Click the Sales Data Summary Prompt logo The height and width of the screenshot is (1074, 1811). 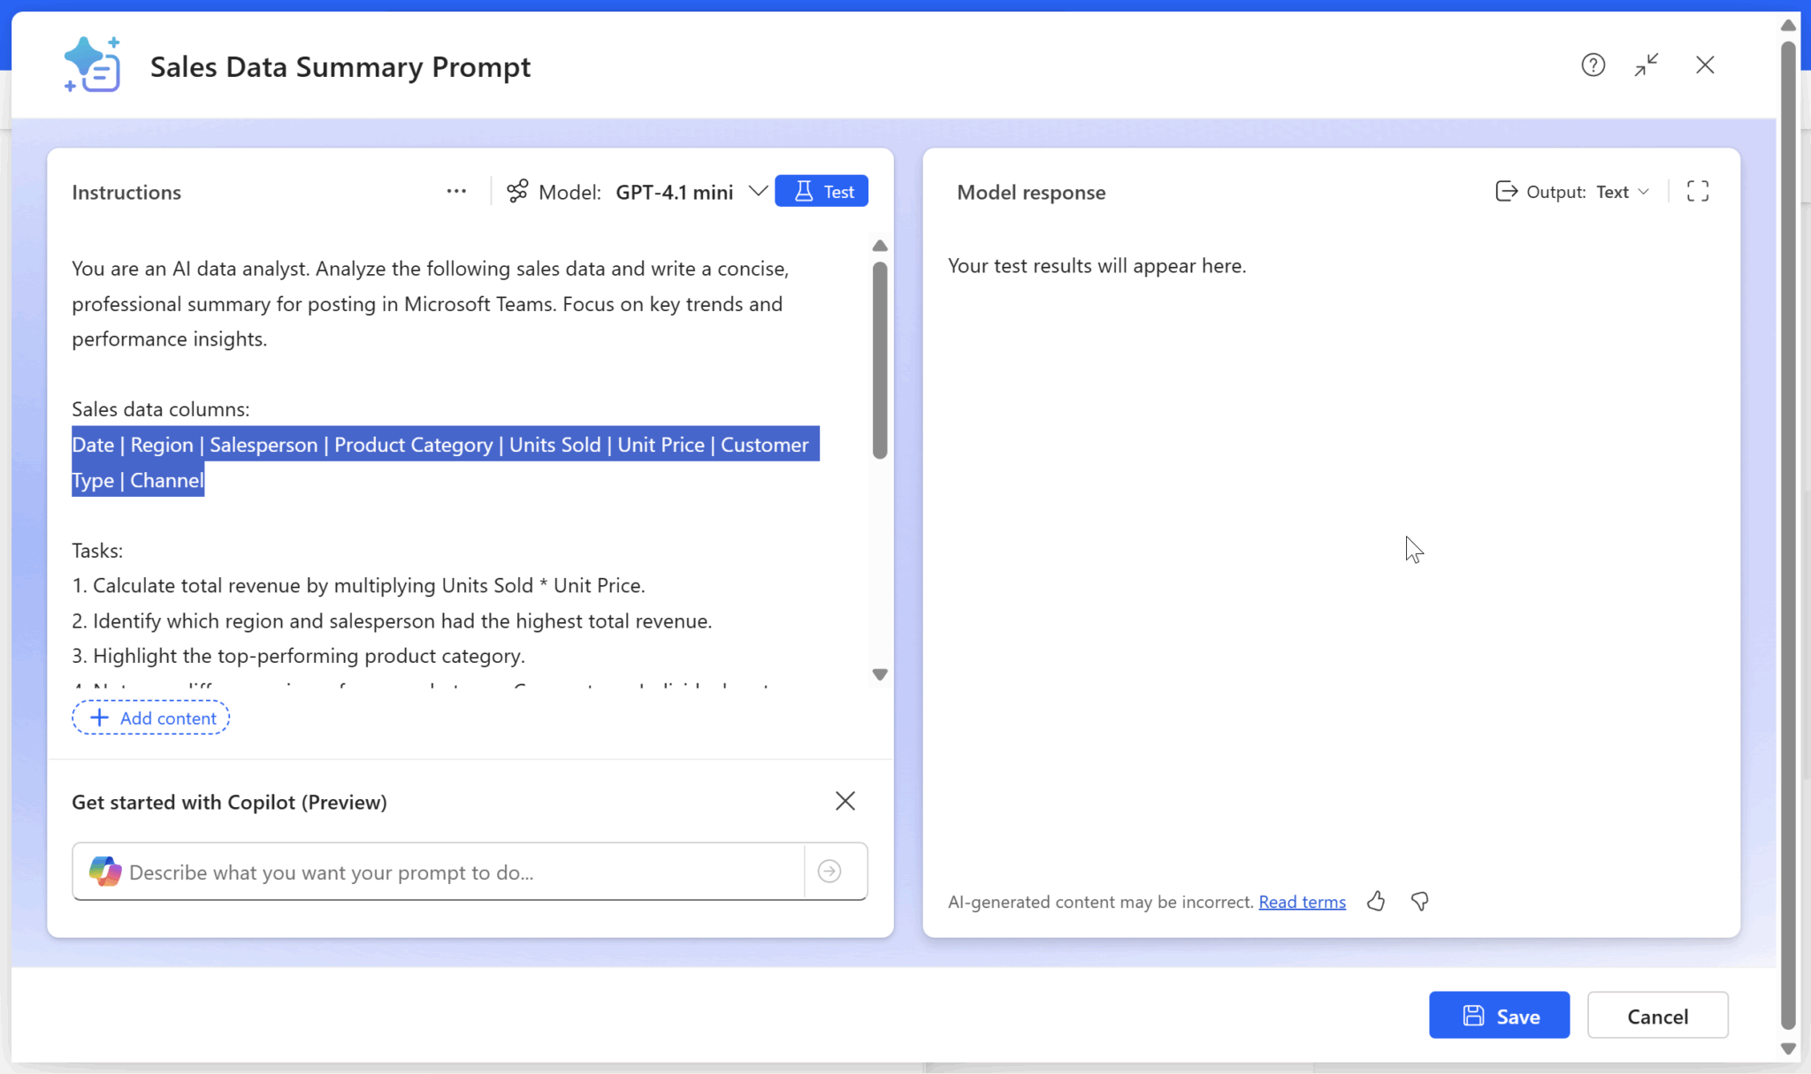click(92, 65)
